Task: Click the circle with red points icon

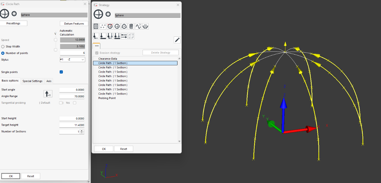Action: [x=110, y=26]
